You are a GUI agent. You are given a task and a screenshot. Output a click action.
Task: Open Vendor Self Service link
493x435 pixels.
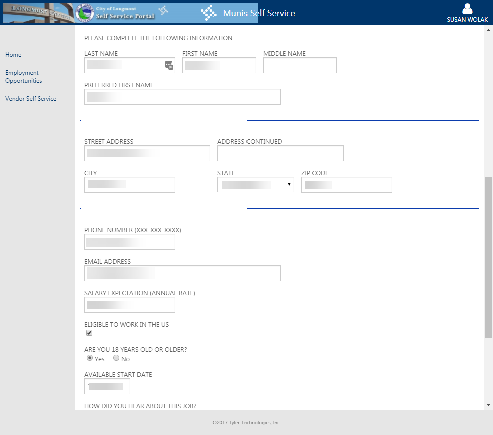click(x=31, y=99)
